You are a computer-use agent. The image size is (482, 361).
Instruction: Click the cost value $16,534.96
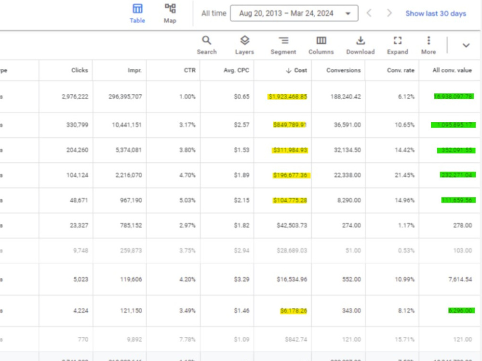click(x=292, y=279)
